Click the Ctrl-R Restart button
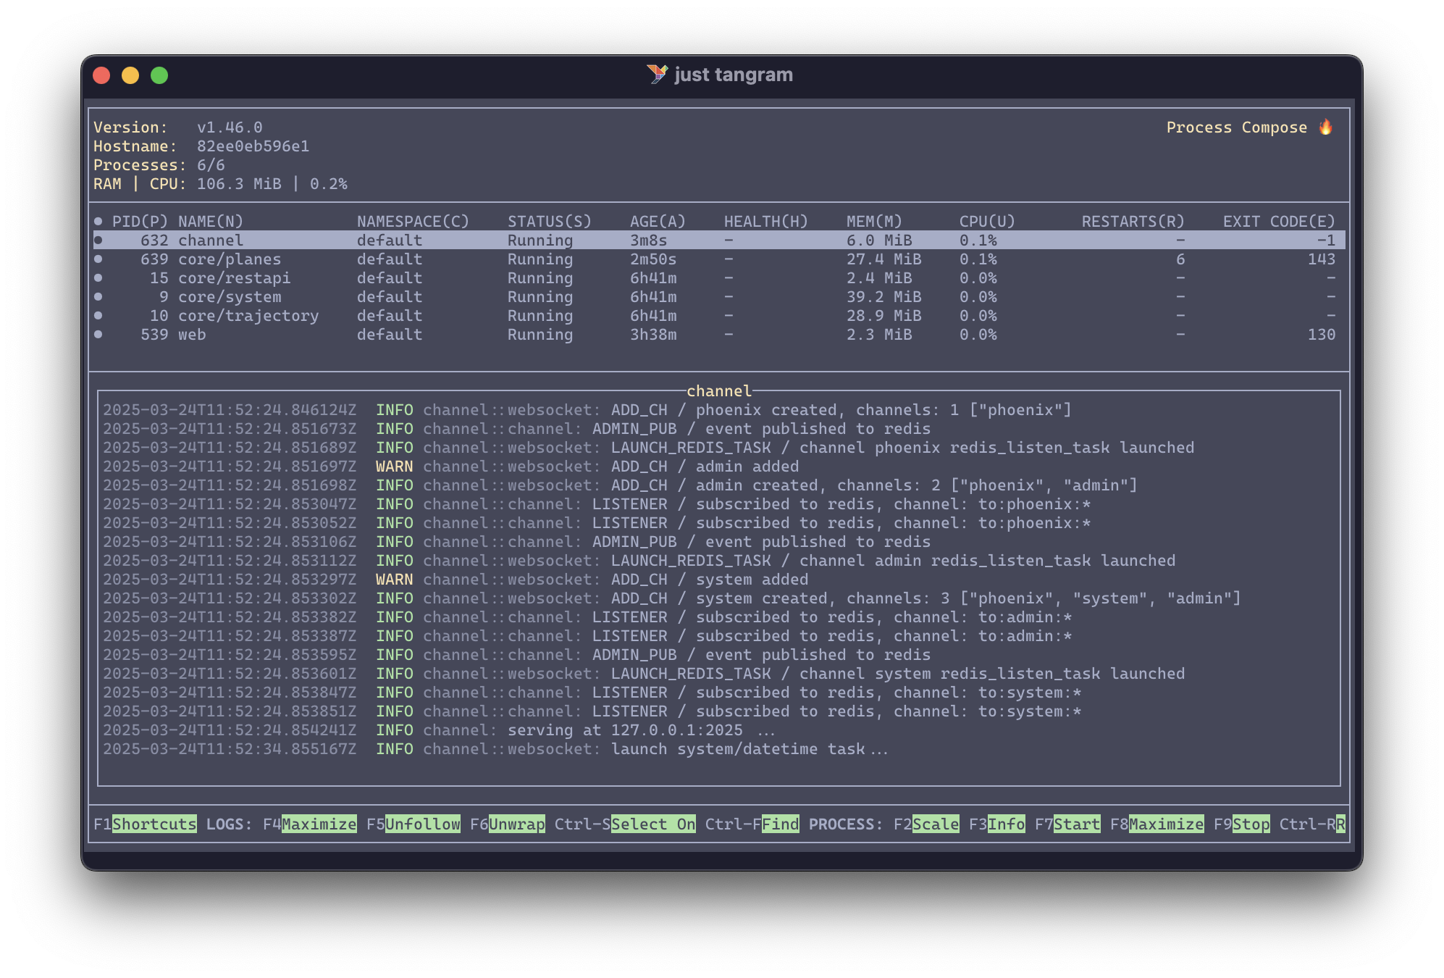1444x978 pixels. [x=1340, y=824]
